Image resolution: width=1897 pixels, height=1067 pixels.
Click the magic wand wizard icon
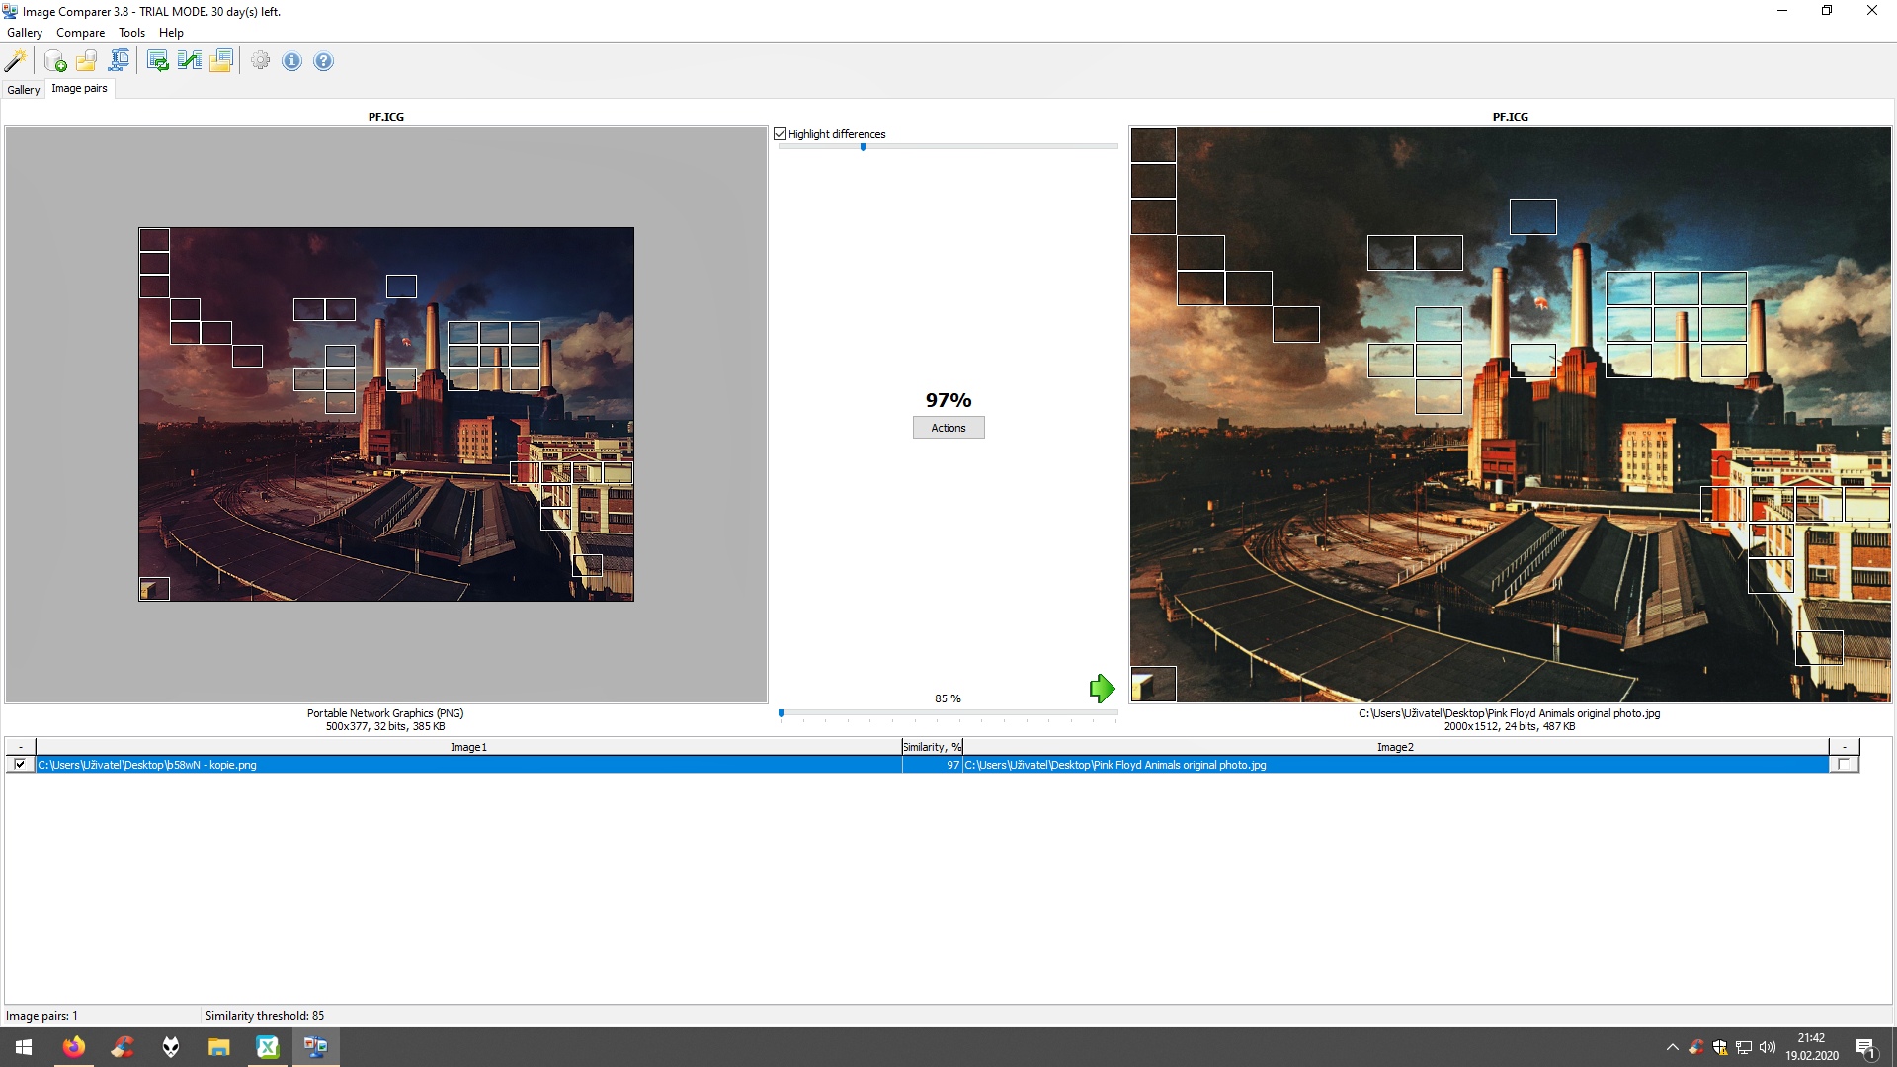16,61
